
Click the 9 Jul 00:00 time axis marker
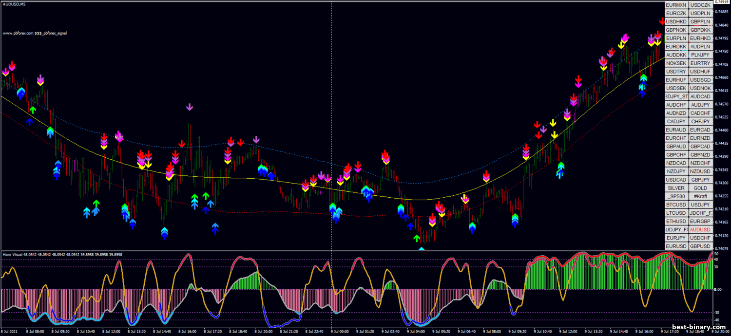tap(339, 331)
